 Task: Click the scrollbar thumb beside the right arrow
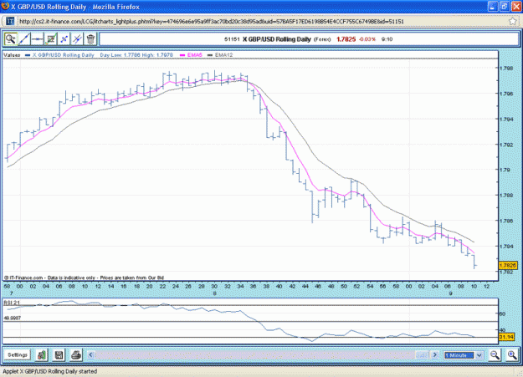coord(423,355)
